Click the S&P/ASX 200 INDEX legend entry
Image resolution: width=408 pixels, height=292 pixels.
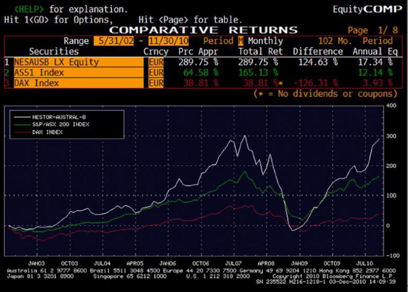point(60,125)
